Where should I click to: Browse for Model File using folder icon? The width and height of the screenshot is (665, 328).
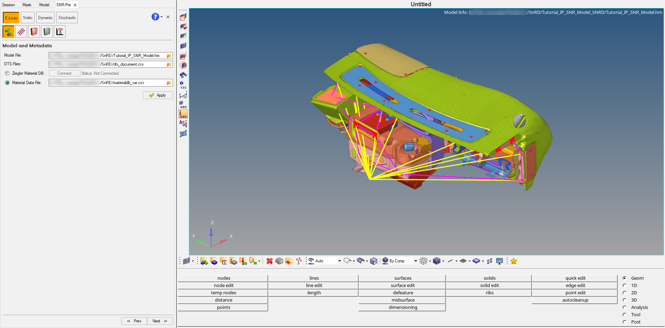tap(169, 56)
